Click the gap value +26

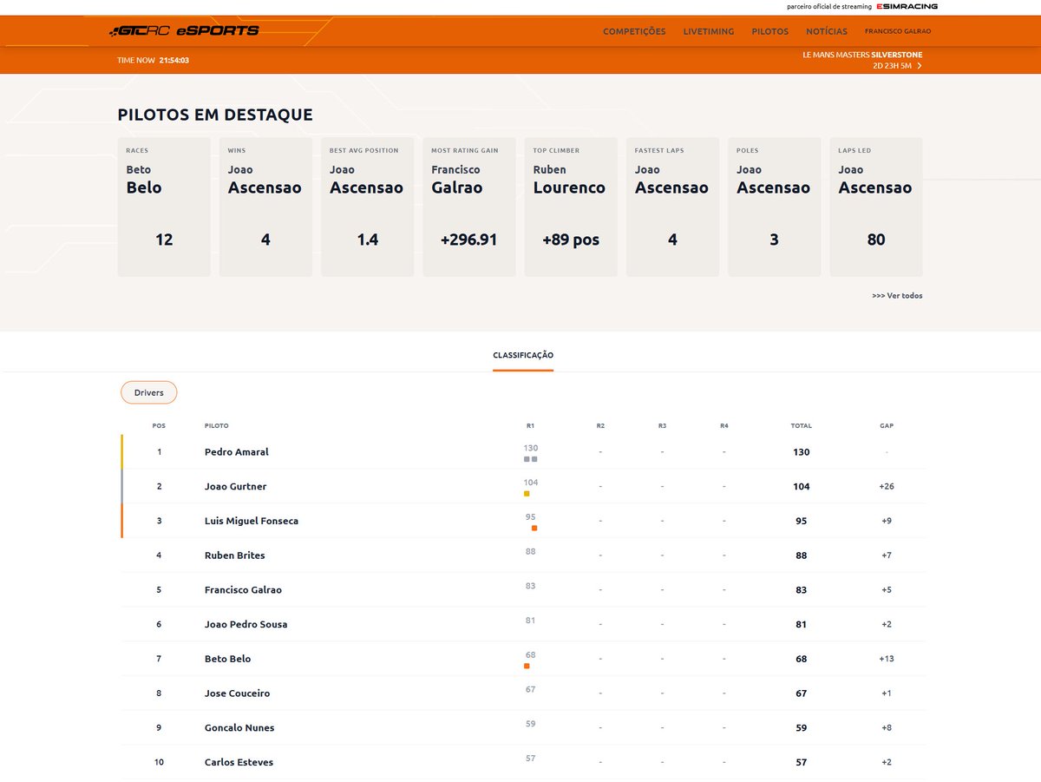coord(887,487)
